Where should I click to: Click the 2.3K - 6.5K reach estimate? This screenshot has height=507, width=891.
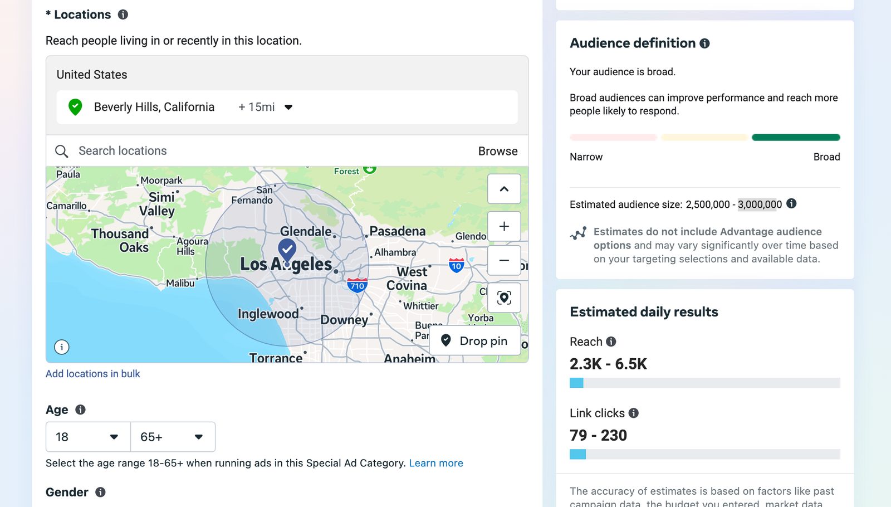coord(608,364)
